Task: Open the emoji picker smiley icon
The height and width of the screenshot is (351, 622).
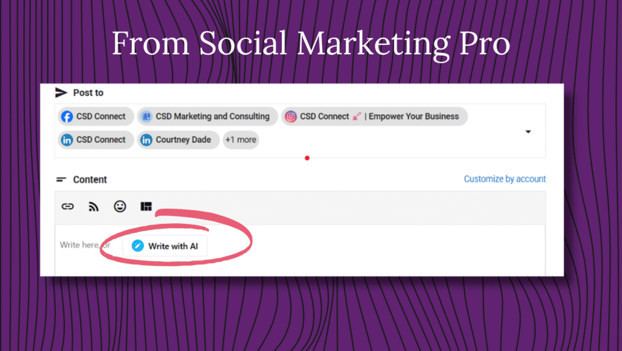Action: pyautogui.click(x=120, y=207)
